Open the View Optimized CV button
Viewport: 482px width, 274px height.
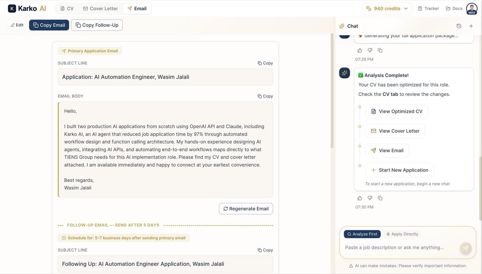(x=396, y=111)
